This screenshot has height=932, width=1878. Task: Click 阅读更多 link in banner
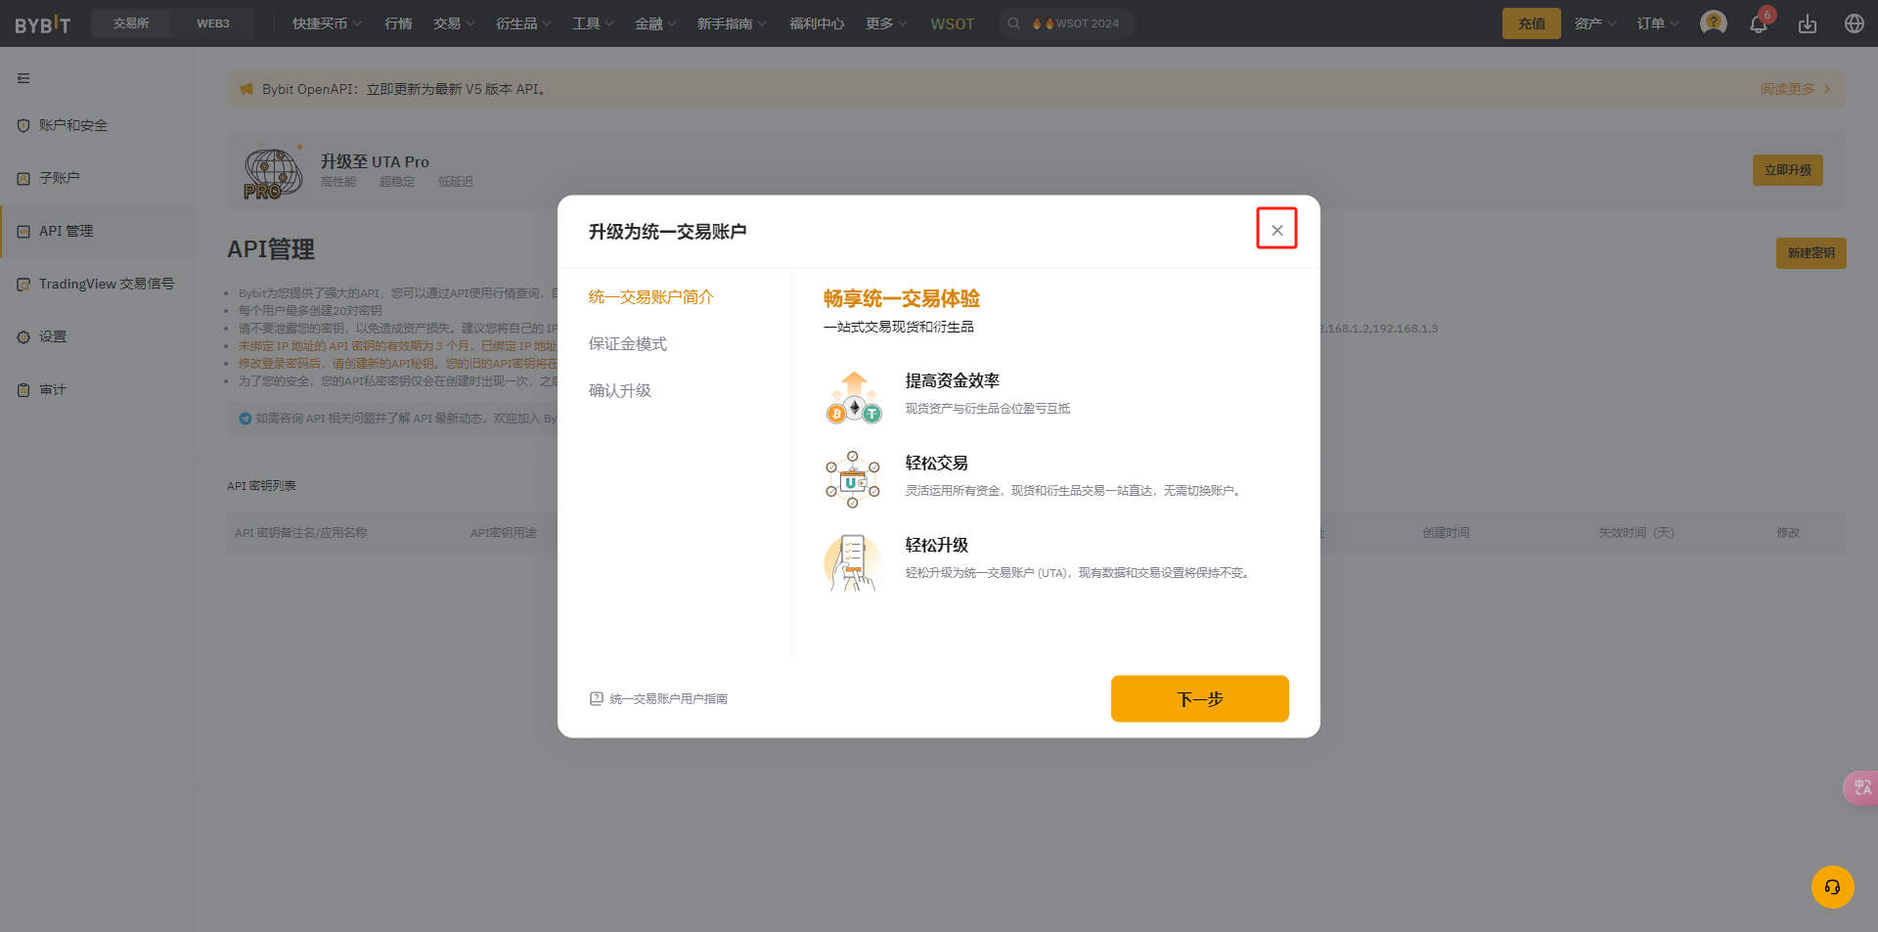(x=1794, y=89)
